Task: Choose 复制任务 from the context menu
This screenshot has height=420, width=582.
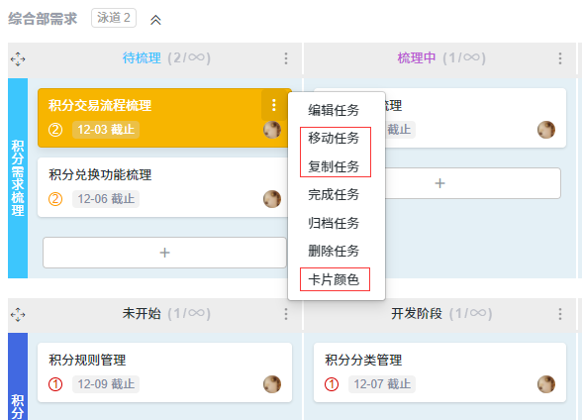Action: [334, 166]
